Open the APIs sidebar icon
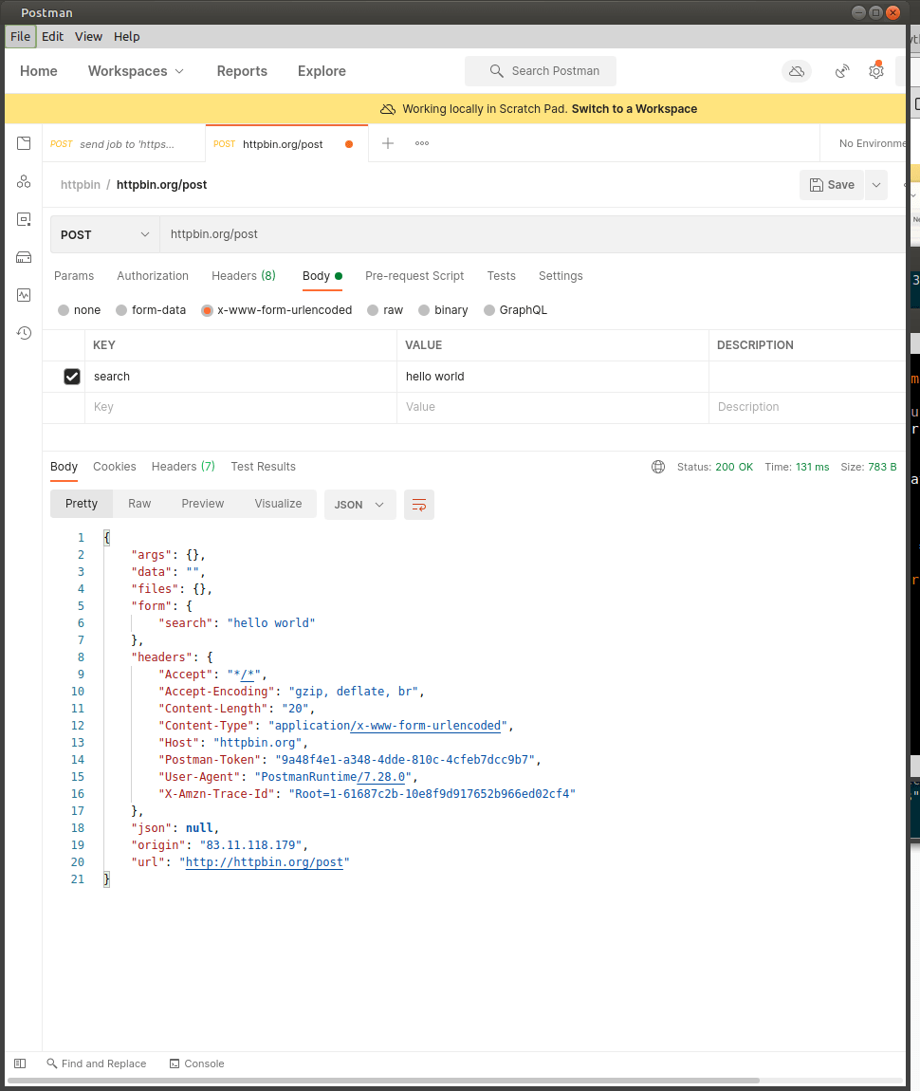Screen dimensions: 920x1091 tap(24, 181)
